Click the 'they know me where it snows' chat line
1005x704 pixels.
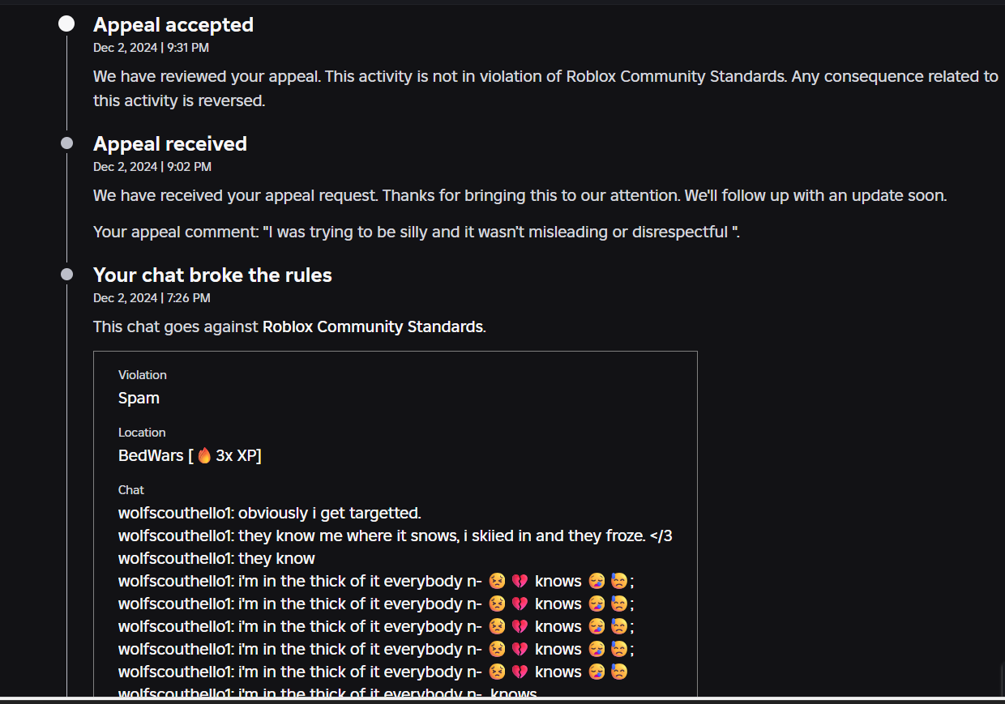pos(396,535)
